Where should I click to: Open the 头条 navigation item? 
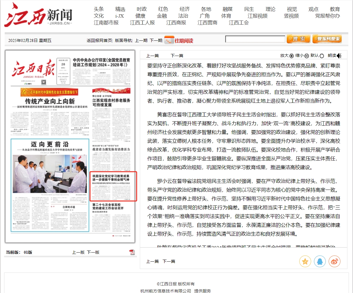(x=99, y=9)
